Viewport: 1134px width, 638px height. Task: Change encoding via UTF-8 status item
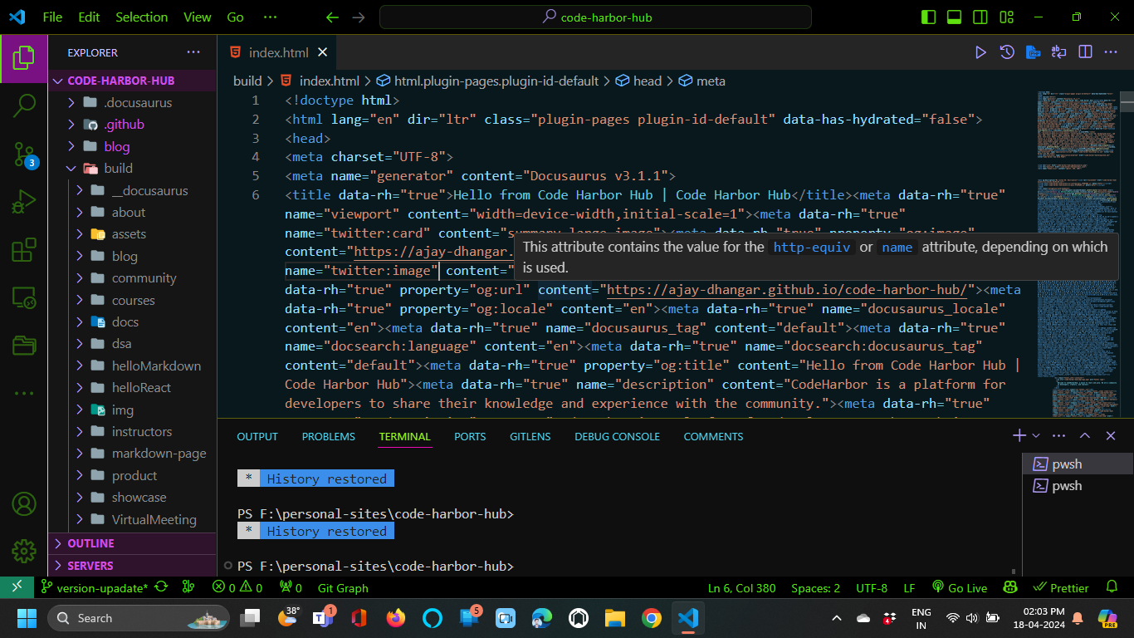pos(872,587)
